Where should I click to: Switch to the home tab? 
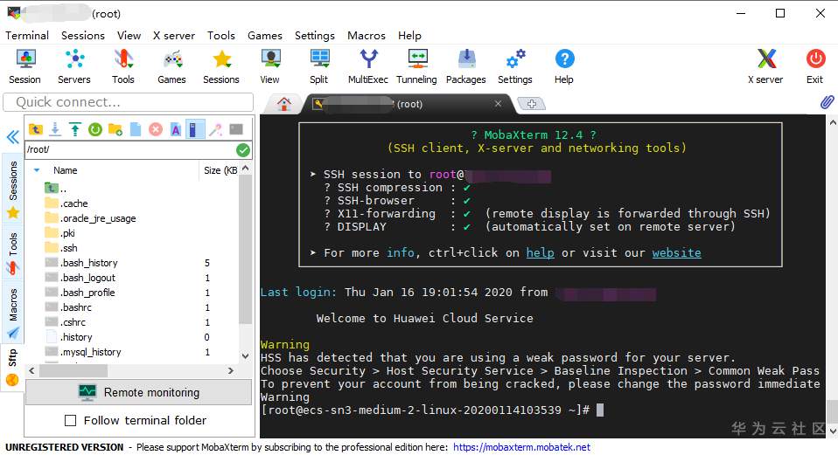coord(283,103)
